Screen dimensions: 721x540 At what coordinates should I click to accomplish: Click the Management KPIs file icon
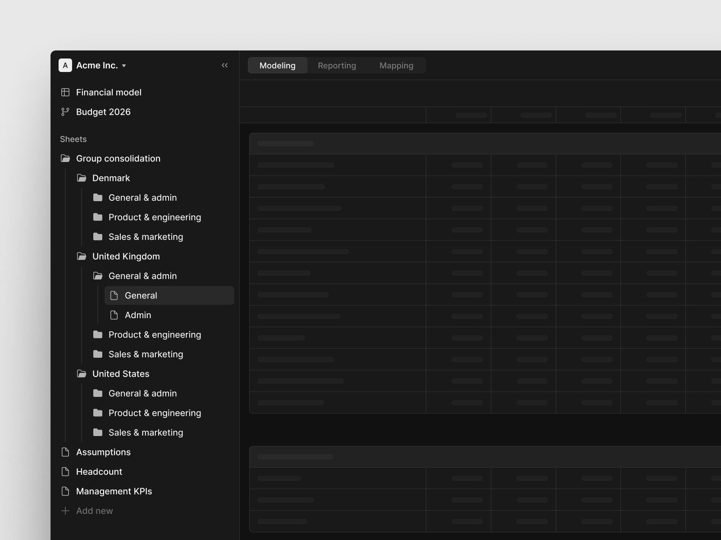coord(65,491)
